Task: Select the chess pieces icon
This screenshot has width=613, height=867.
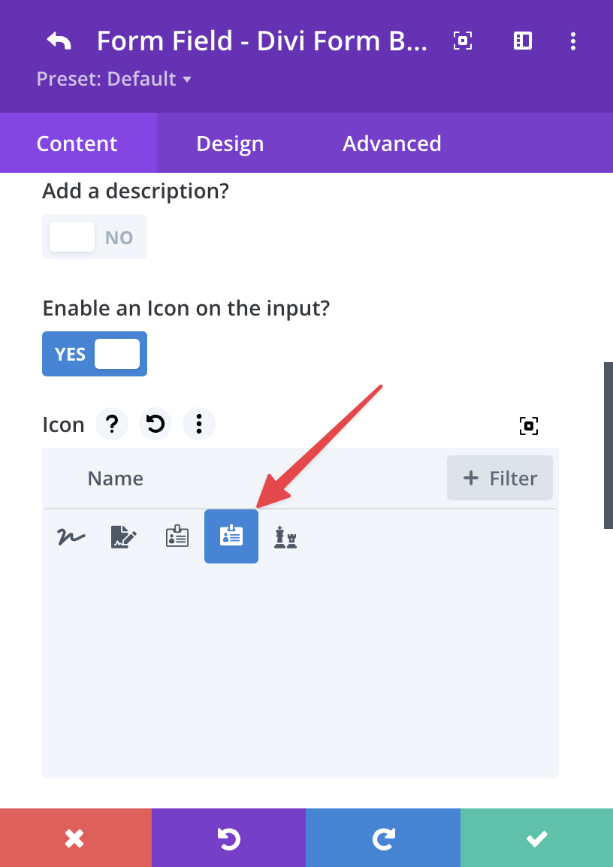Action: click(285, 536)
